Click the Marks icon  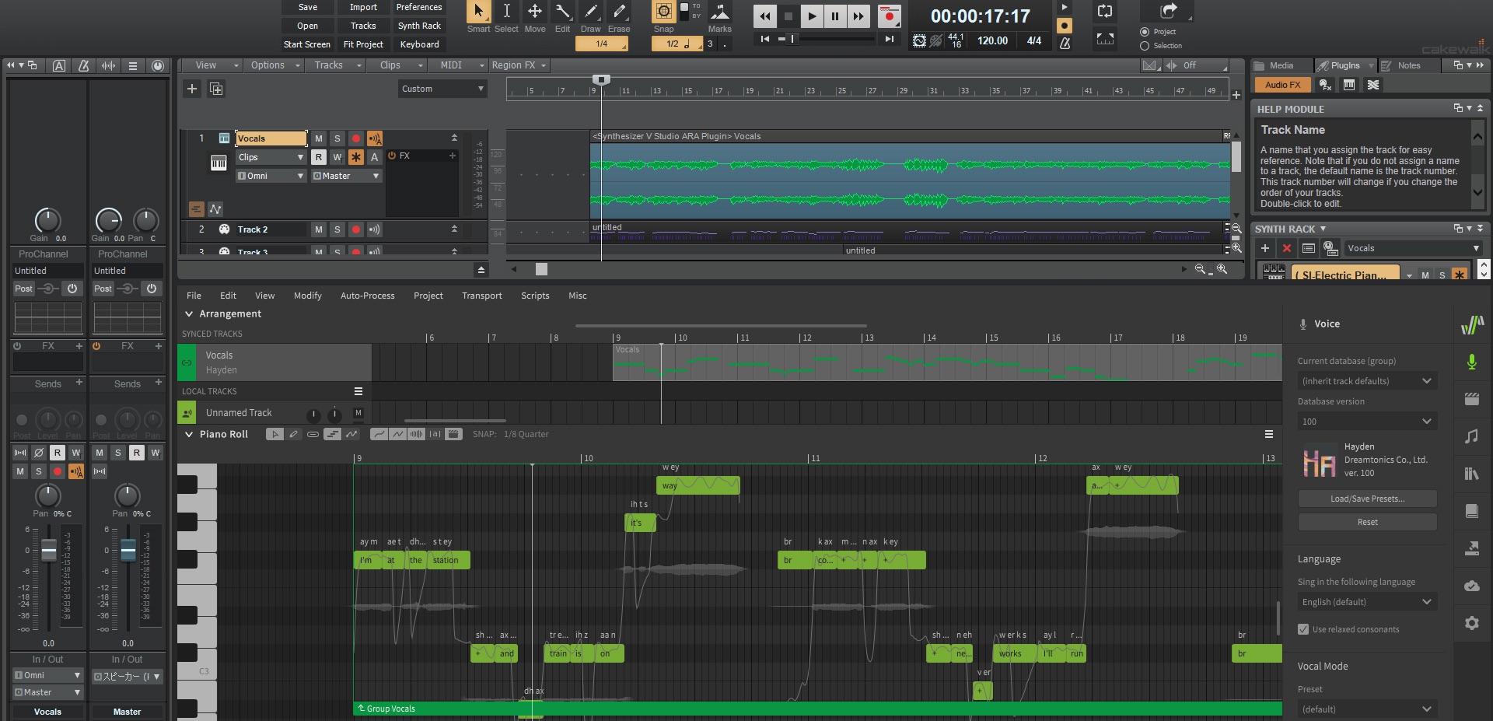click(719, 12)
